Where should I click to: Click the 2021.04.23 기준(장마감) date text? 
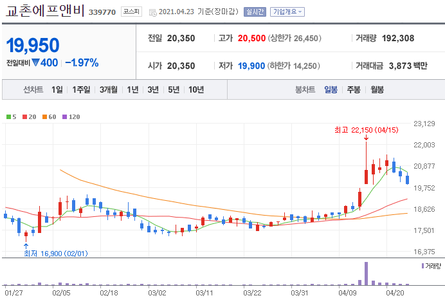click(198, 12)
